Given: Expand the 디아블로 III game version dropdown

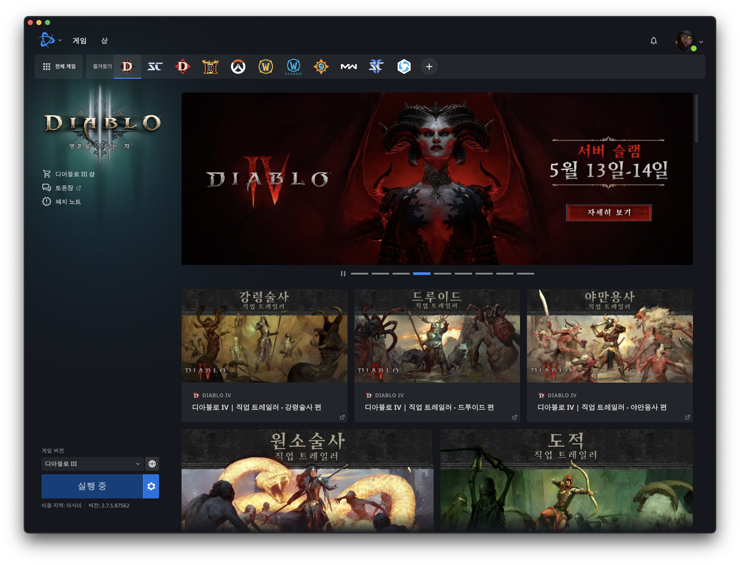Looking at the screenshot, I should point(92,464).
